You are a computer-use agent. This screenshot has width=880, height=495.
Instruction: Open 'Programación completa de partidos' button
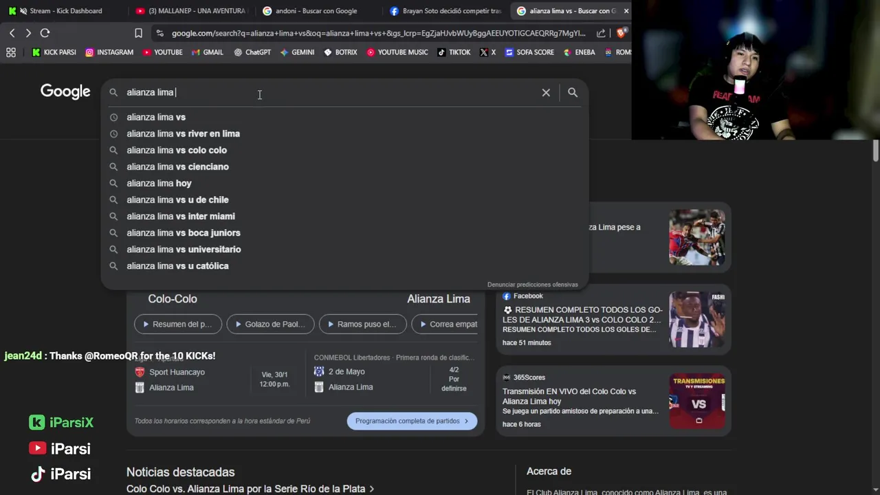pyautogui.click(x=412, y=421)
